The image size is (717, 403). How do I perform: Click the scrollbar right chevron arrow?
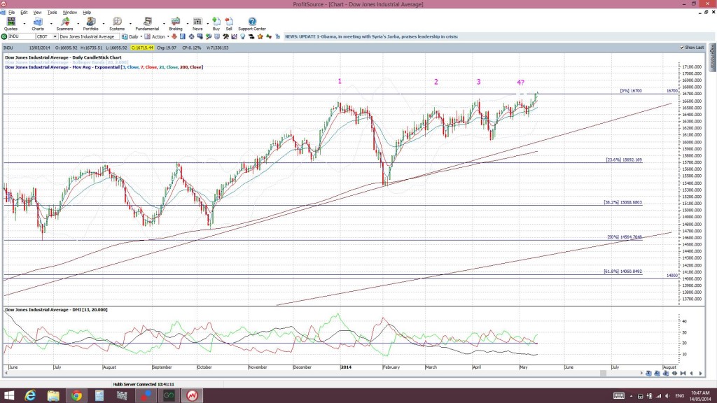641,374
